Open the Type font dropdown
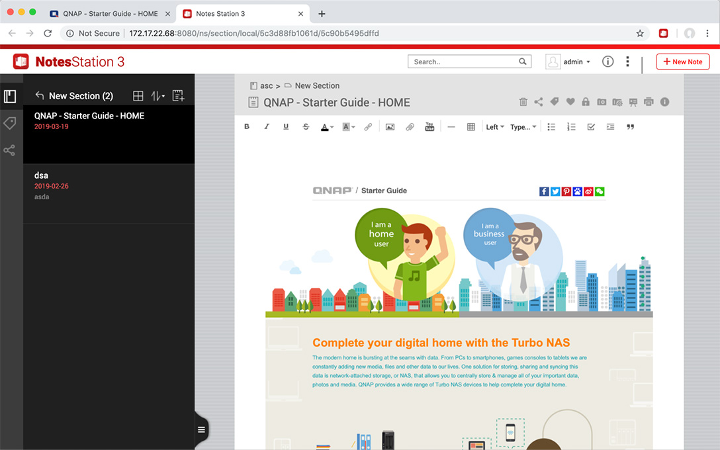 click(523, 126)
